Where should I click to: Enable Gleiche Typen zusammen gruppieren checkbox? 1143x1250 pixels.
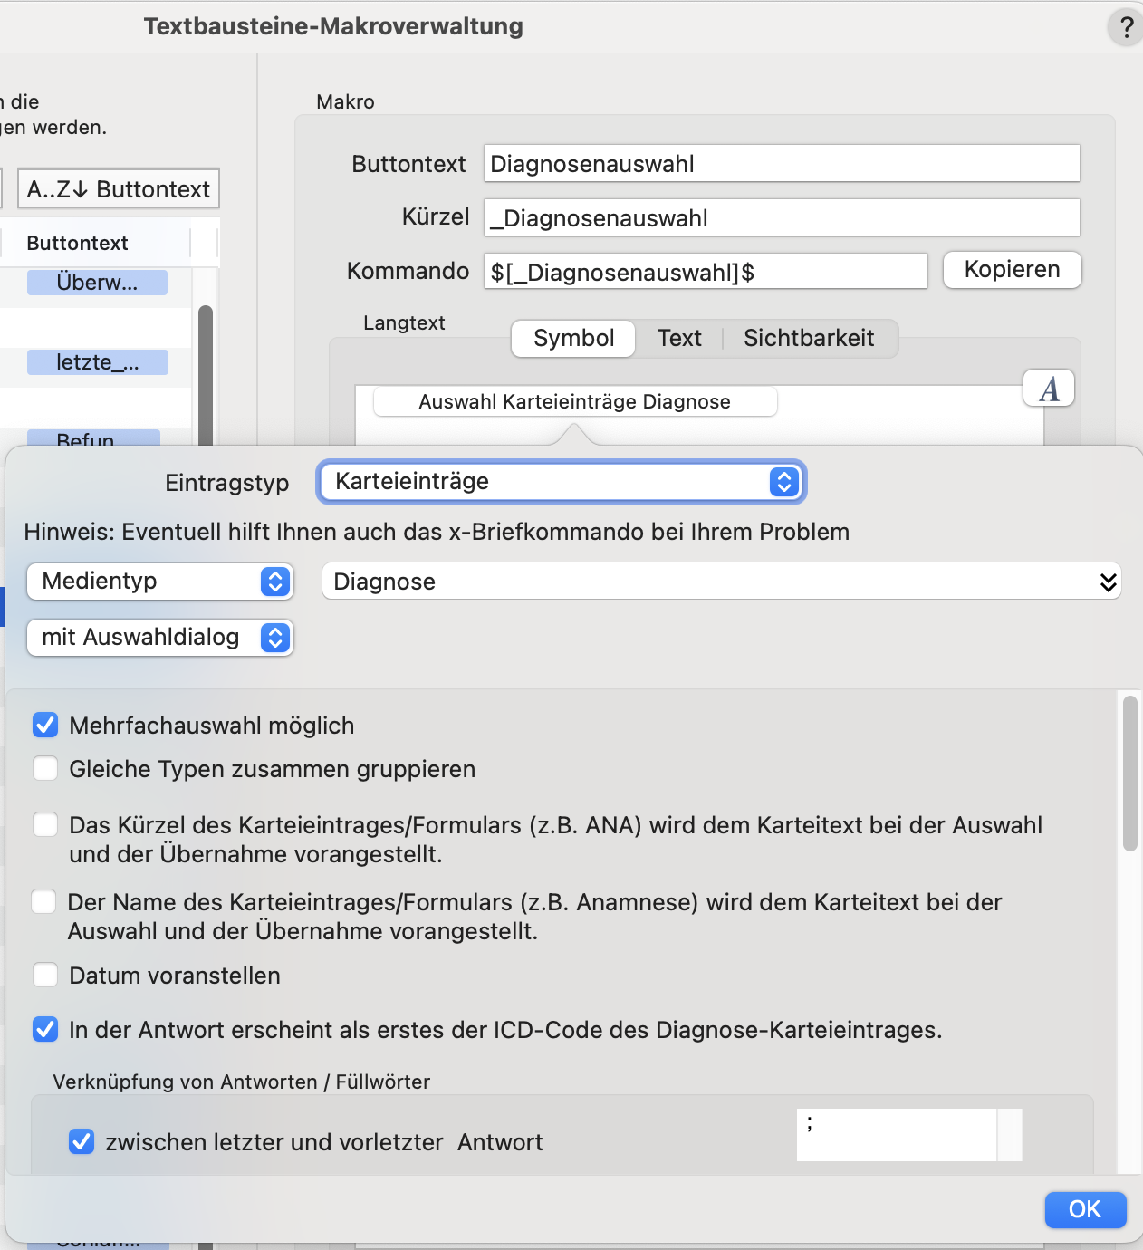pos(45,769)
